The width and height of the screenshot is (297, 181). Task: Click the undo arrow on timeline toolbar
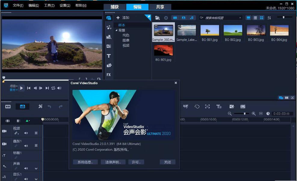click(49, 107)
